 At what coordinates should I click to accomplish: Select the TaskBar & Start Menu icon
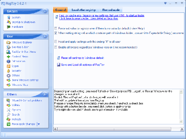coord(9,52)
